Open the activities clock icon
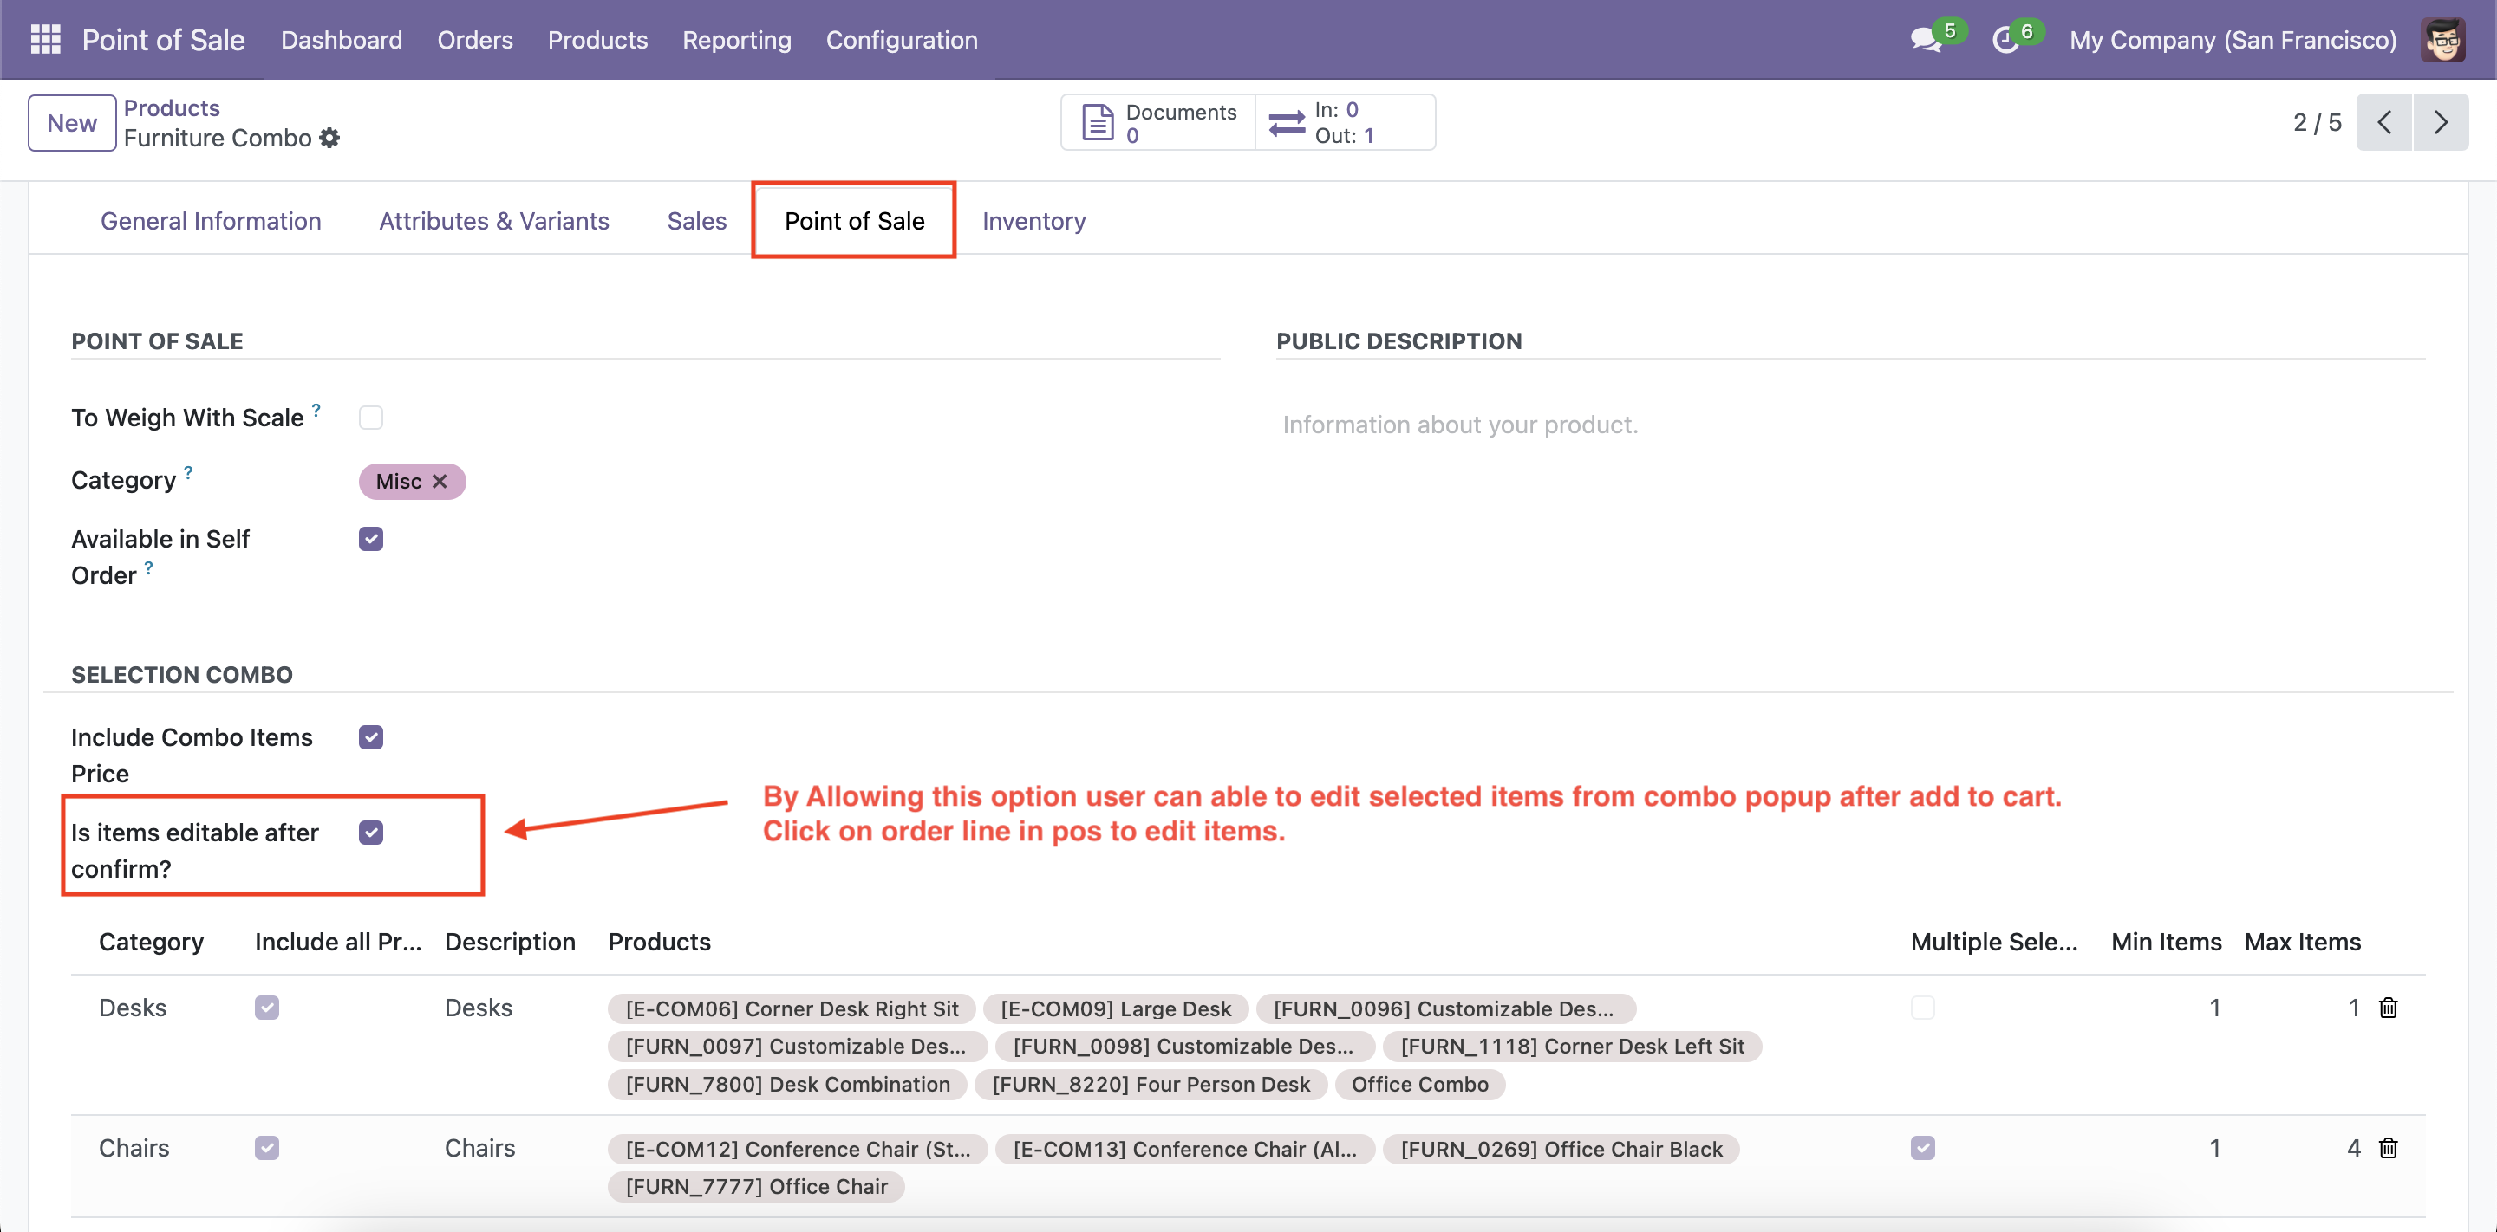This screenshot has height=1232, width=2497. pyautogui.click(x=2005, y=40)
